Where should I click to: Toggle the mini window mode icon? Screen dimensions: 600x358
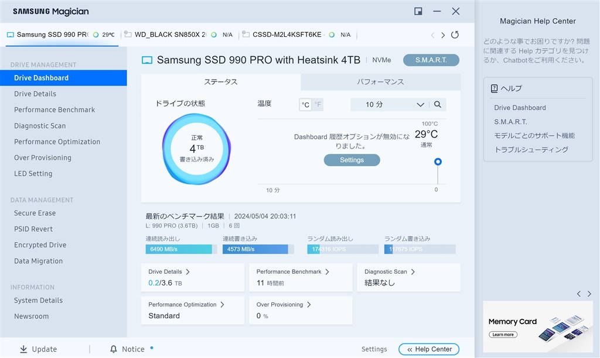point(418,11)
